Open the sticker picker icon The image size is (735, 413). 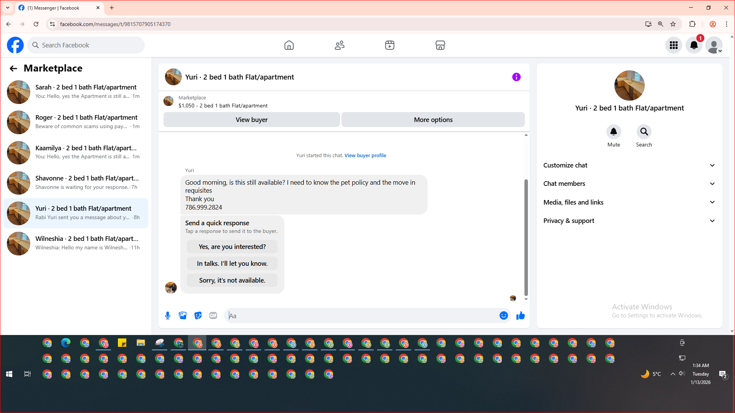pyautogui.click(x=198, y=315)
